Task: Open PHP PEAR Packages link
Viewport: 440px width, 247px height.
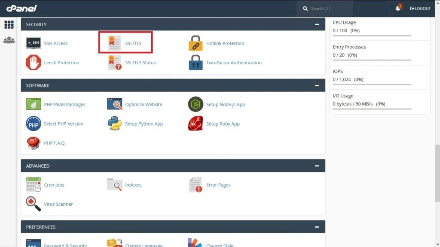Action: [x=64, y=104]
